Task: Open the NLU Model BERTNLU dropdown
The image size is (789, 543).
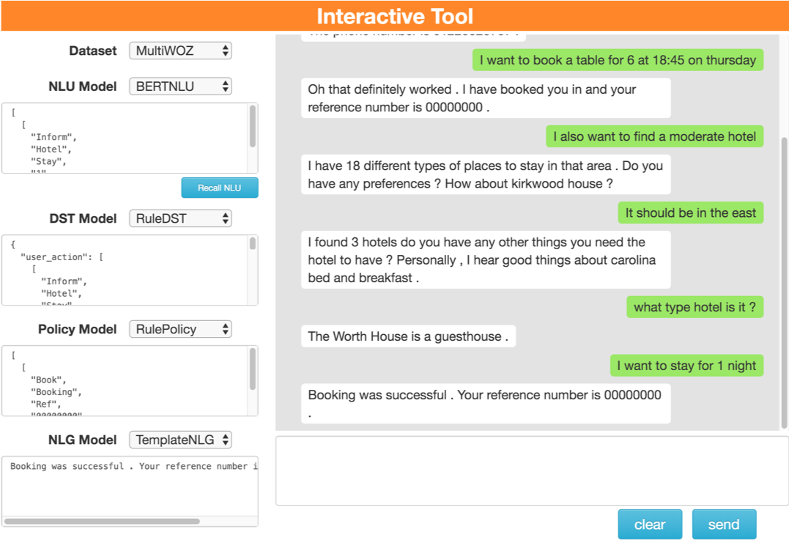Action: click(180, 86)
